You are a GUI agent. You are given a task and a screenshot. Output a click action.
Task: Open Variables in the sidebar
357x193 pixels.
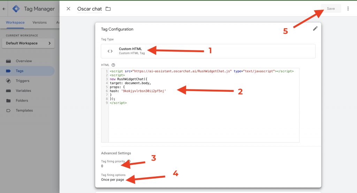pos(23,91)
